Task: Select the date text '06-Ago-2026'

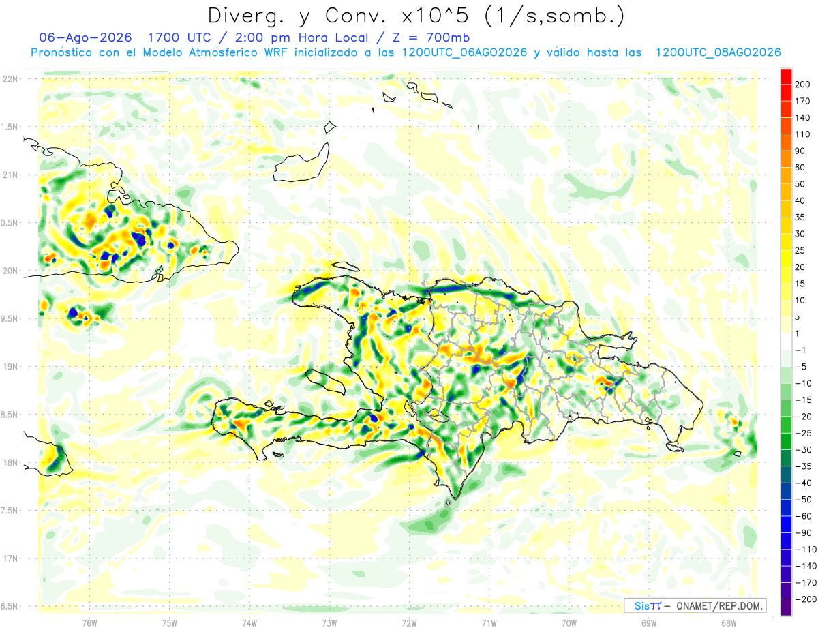Action: click(85, 37)
